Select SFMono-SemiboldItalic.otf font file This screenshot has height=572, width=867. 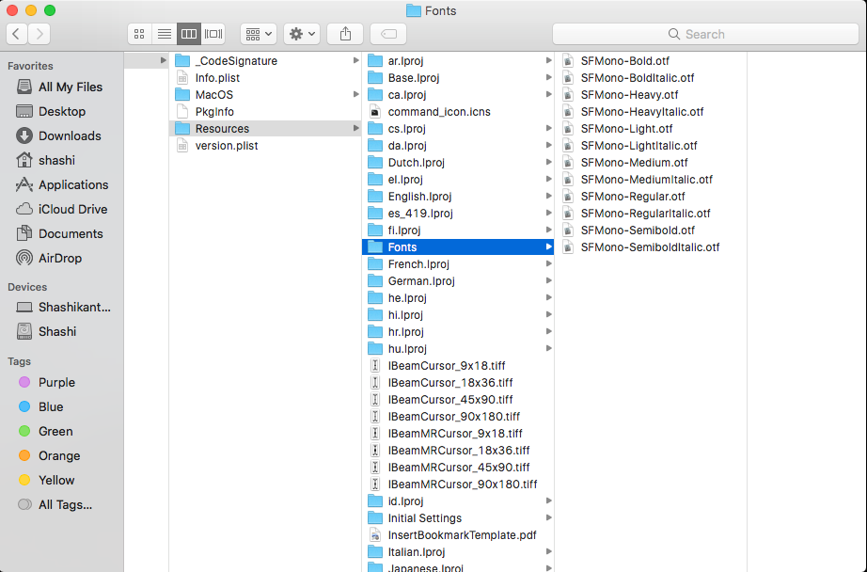[x=651, y=247]
